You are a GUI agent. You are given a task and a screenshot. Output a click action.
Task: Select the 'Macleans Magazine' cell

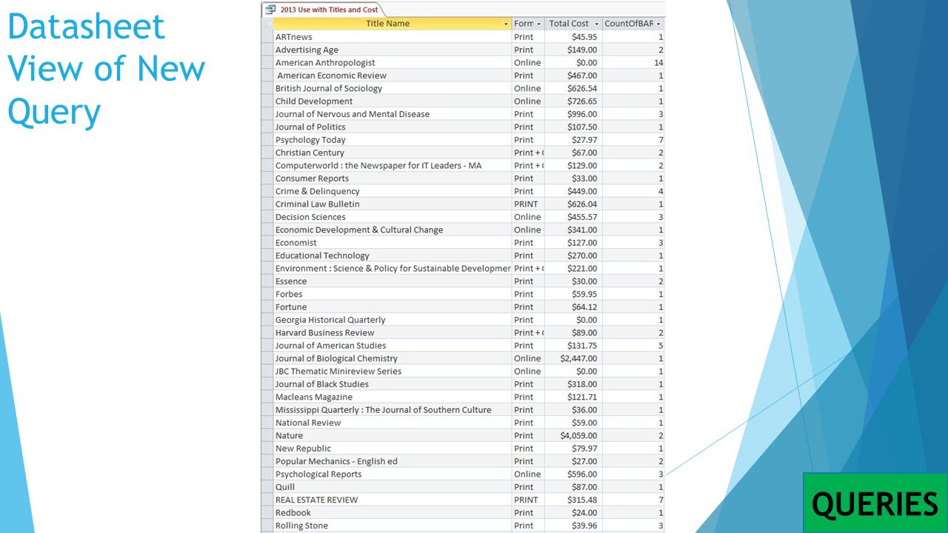coord(392,397)
